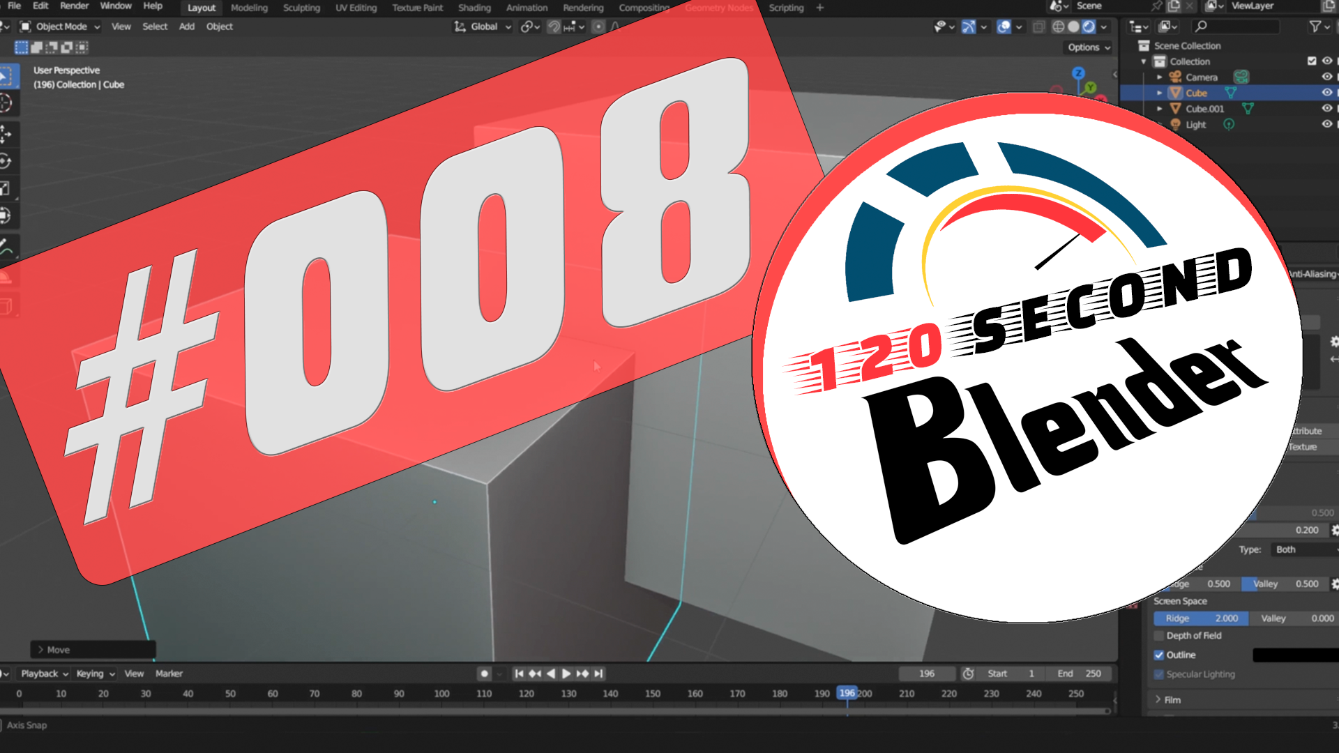Toggle X-ray view icon in header
This screenshot has width=1339, height=753.
tap(1038, 26)
